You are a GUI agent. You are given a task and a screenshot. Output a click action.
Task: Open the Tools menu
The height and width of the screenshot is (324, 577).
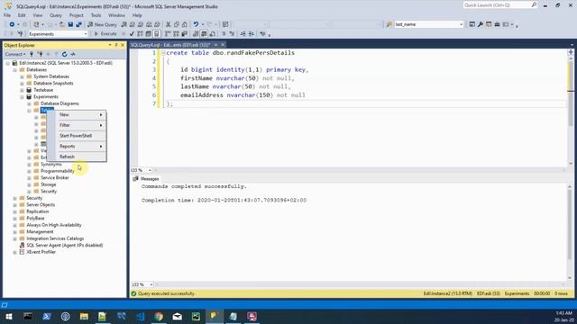tap(96, 15)
